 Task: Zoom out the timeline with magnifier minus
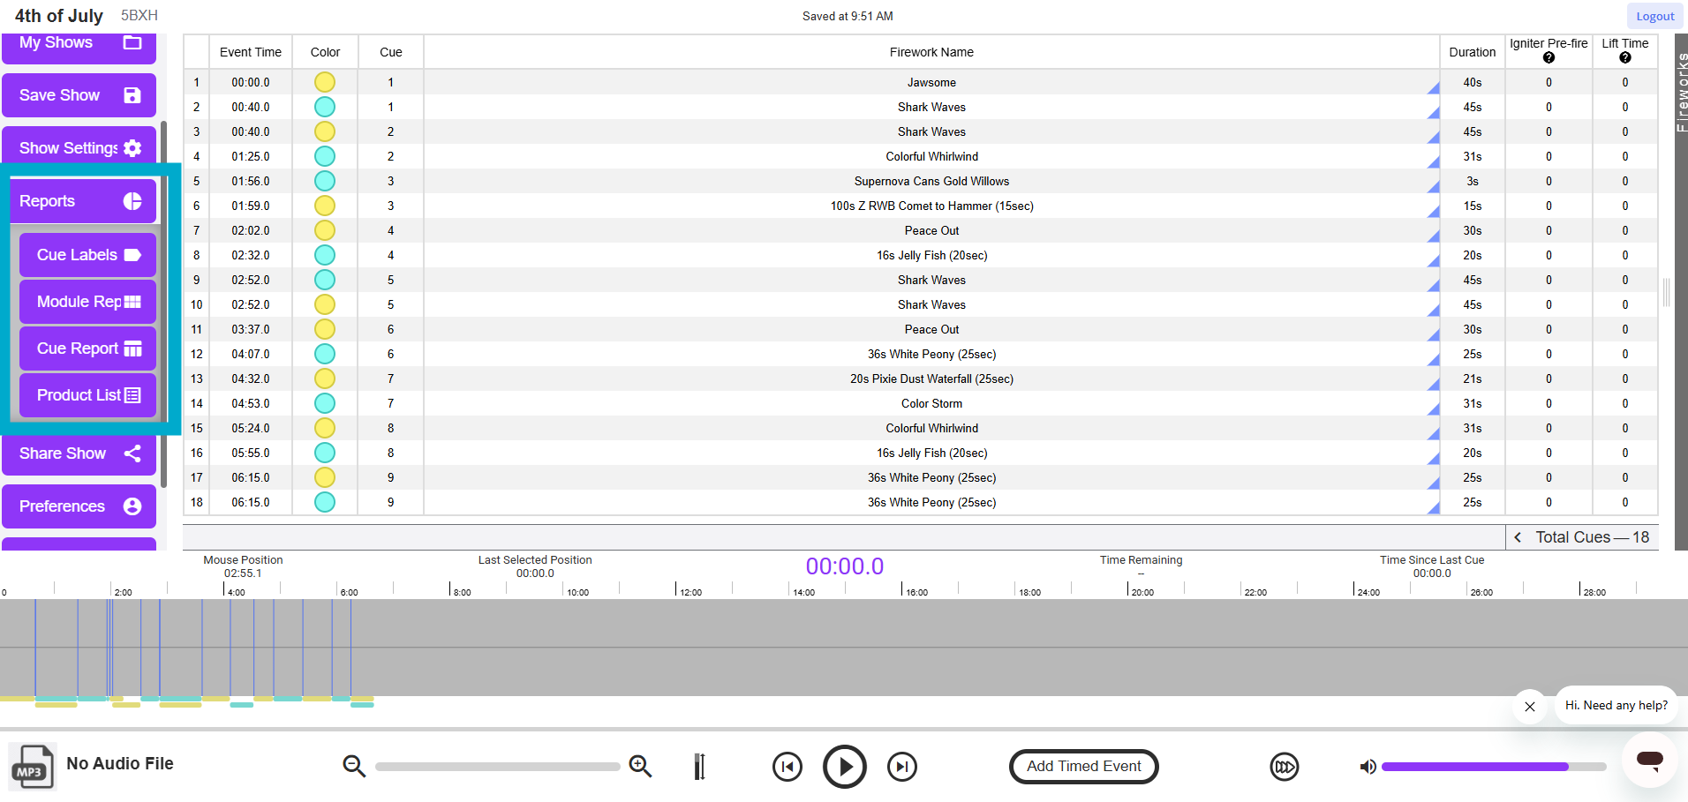(354, 766)
